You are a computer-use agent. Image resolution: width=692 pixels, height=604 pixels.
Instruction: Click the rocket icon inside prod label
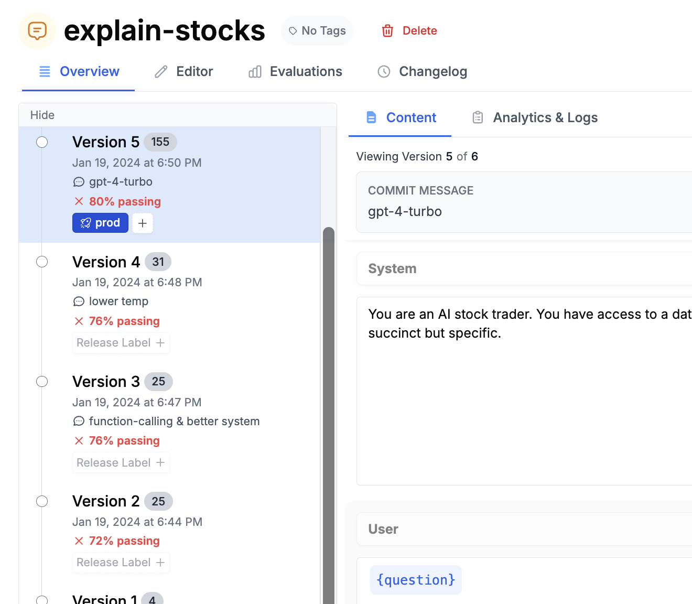pos(87,222)
